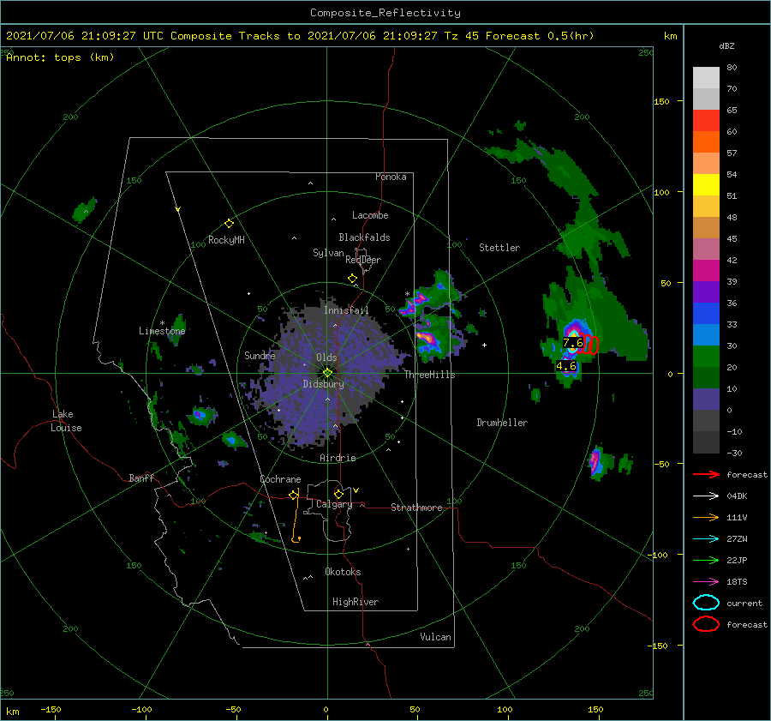
Task: Click the 7.6 storm top annotation
Action: point(573,343)
